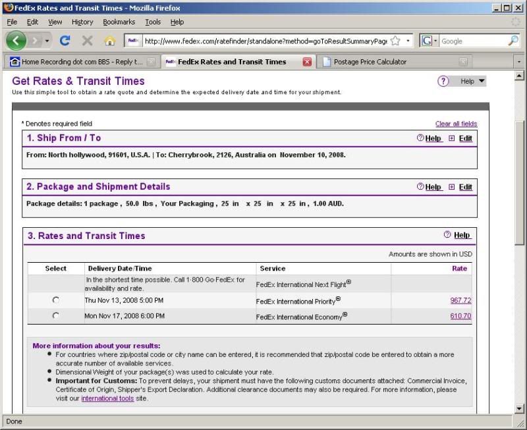Click the Help link in Rates and Transit Times
The image size is (527, 430).
462,235
